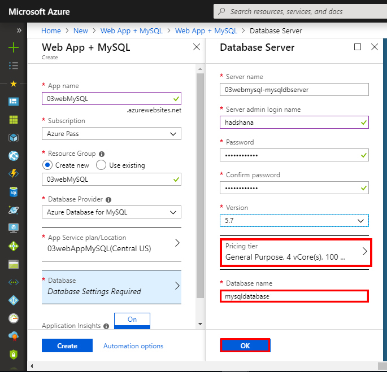Open the Database Provider dropdown
Image resolution: width=387 pixels, height=372 pixels.
(111, 212)
